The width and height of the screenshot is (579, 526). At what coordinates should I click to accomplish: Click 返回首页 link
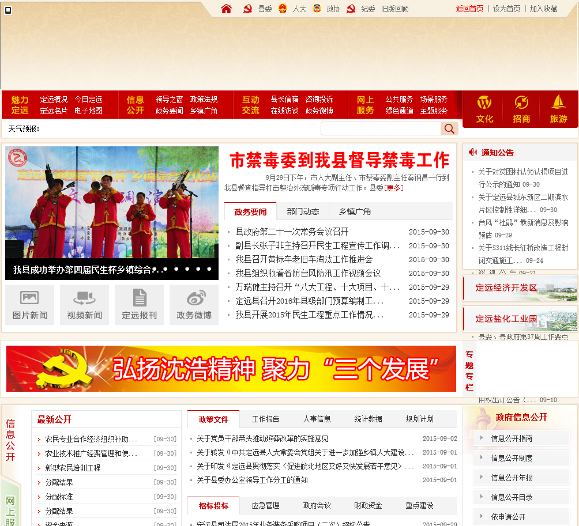pos(469,9)
